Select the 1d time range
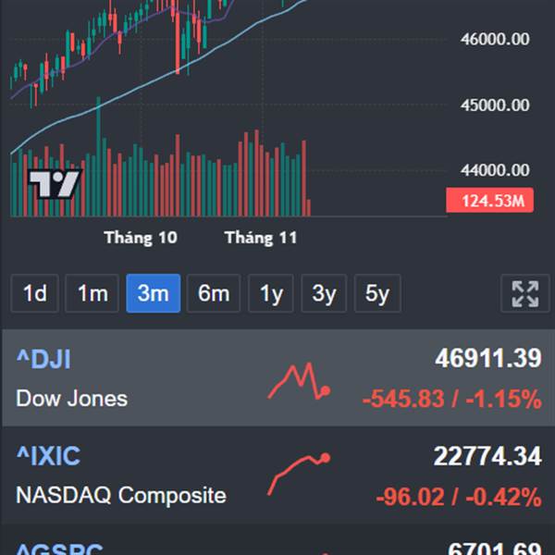Image resolution: width=555 pixels, height=555 pixels. click(x=35, y=294)
